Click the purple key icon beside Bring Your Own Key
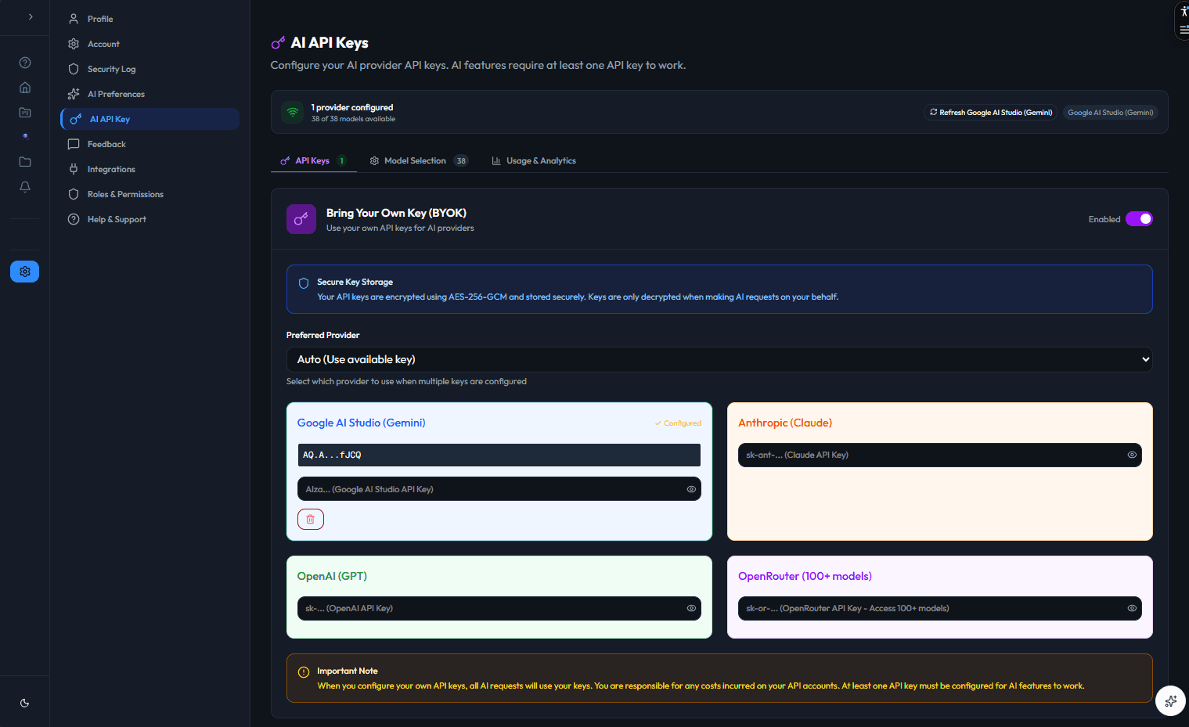1189x727 pixels. (x=301, y=219)
